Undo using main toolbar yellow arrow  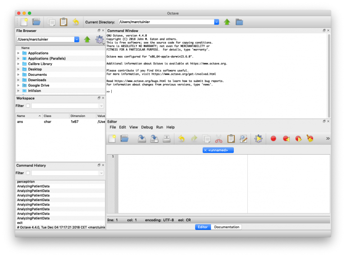click(76, 22)
